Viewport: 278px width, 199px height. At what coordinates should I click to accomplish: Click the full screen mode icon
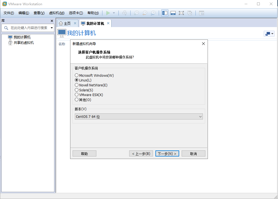pos(181,13)
